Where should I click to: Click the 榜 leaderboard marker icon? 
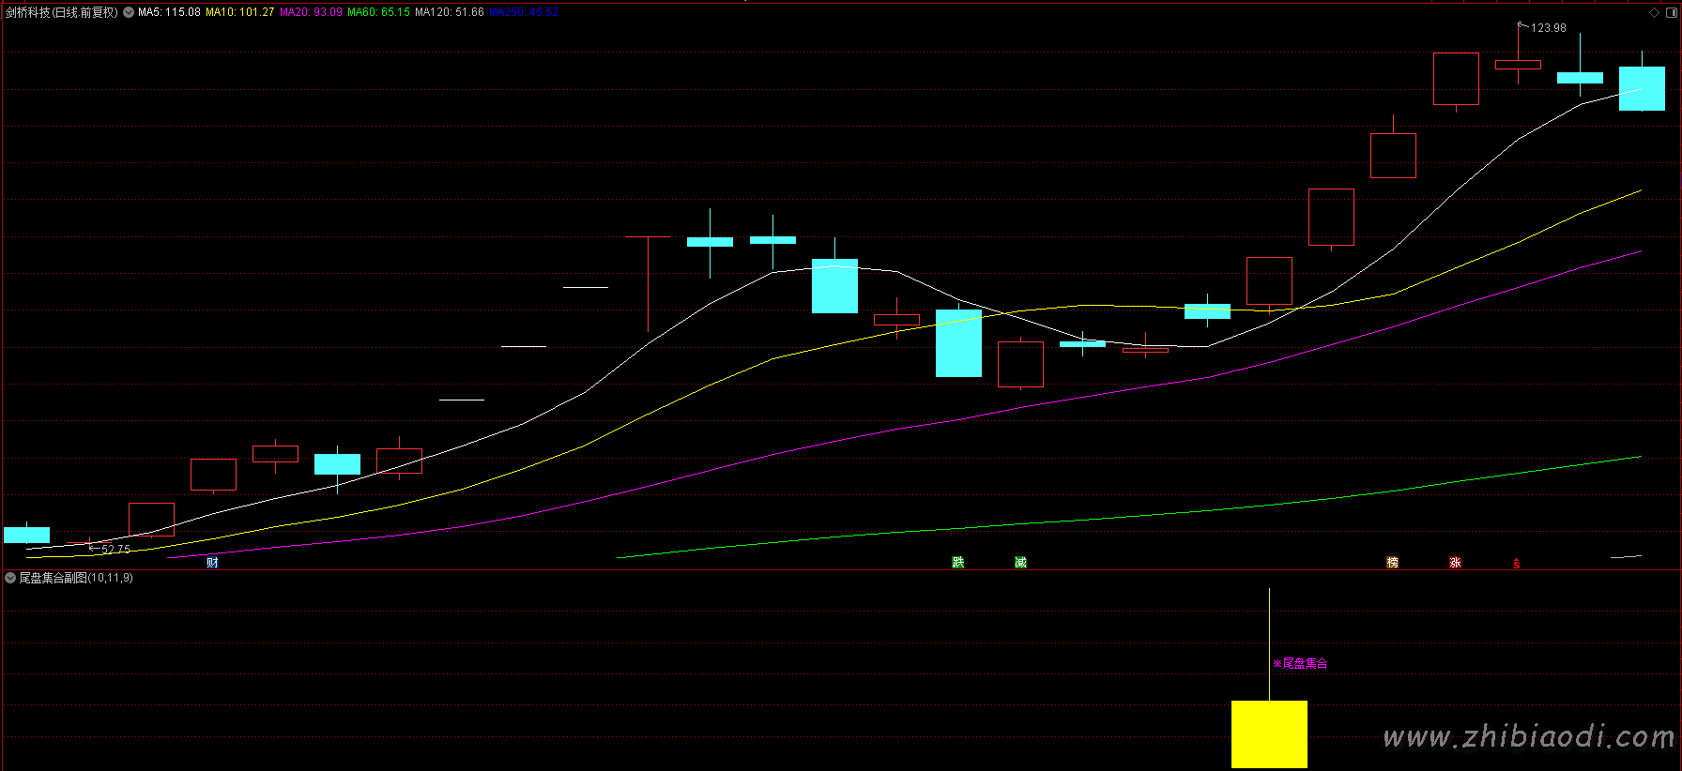(x=1392, y=563)
